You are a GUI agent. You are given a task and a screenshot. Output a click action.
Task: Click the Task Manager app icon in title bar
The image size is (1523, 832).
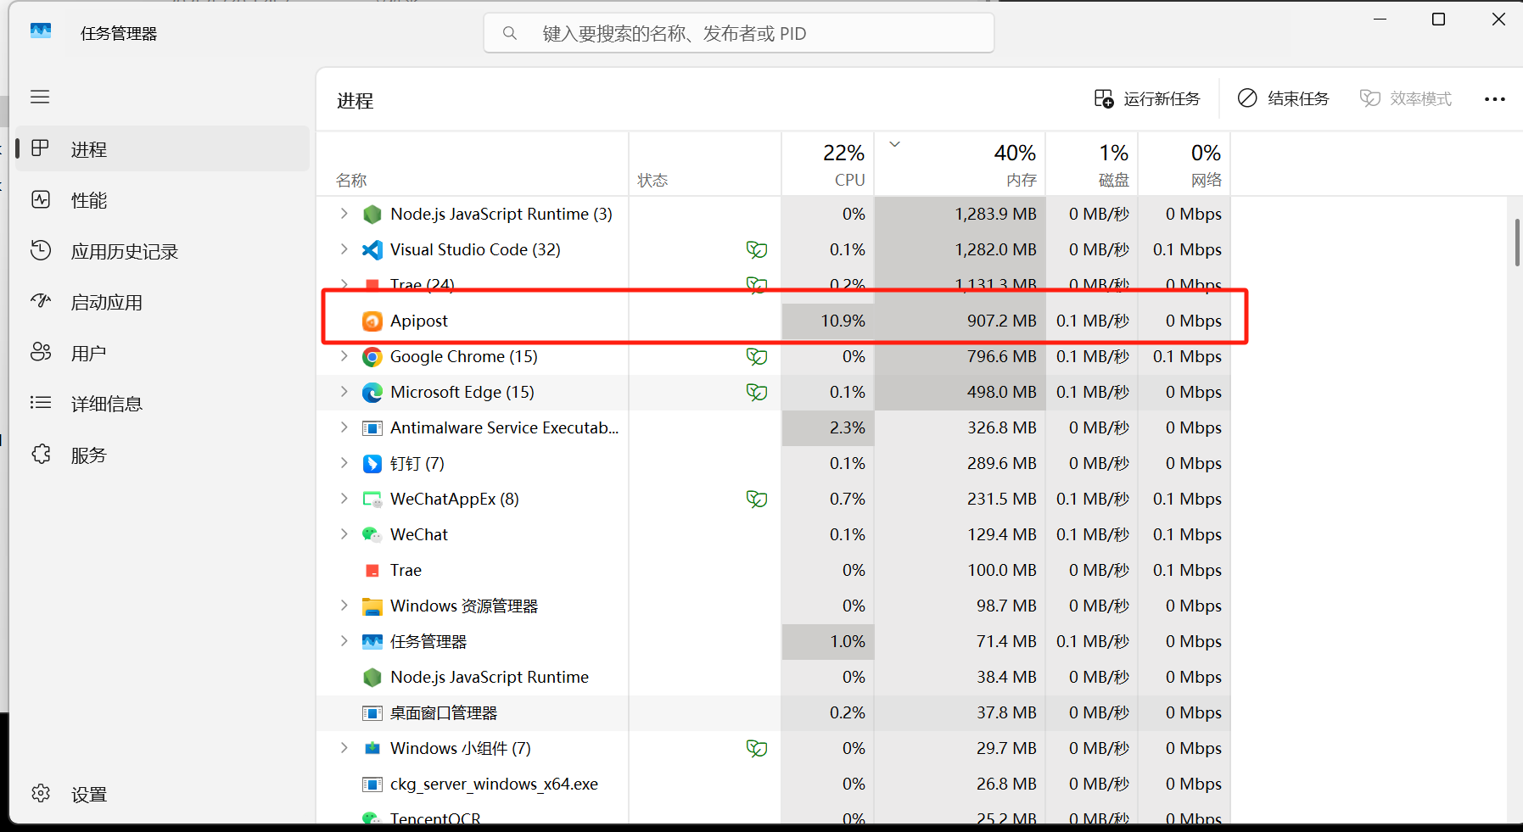pyautogui.click(x=41, y=32)
